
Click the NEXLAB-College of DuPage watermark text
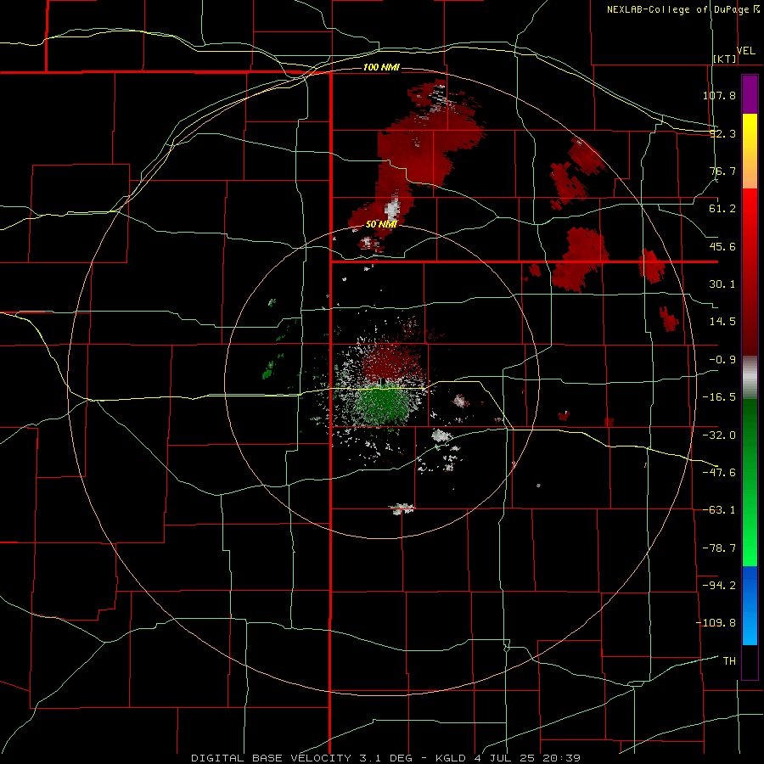[x=683, y=9]
